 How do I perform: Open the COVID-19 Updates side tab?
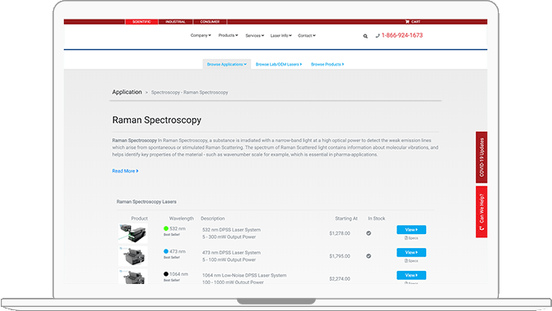(x=482, y=157)
